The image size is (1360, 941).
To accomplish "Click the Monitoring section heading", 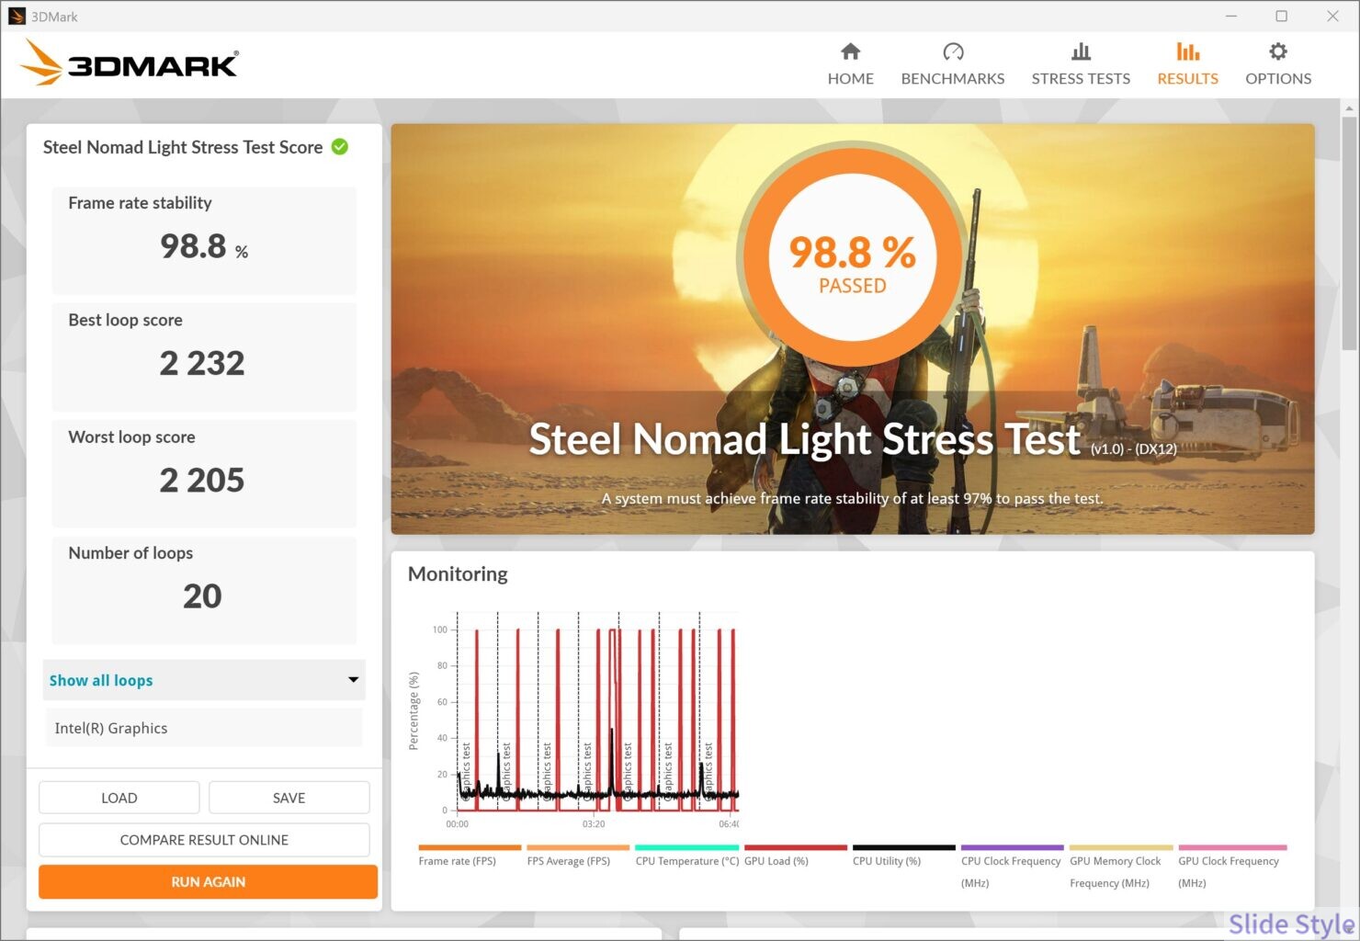I will click(x=458, y=574).
